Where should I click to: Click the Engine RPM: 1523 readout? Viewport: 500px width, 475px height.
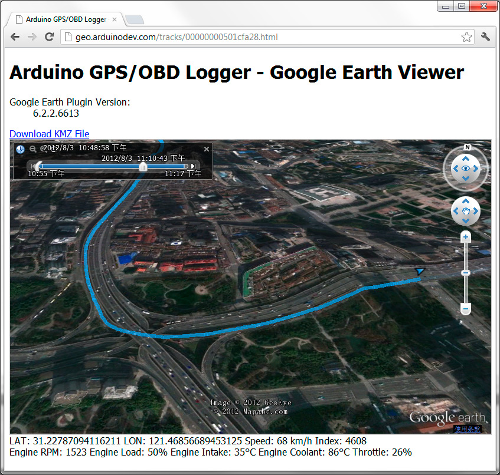pos(48,453)
